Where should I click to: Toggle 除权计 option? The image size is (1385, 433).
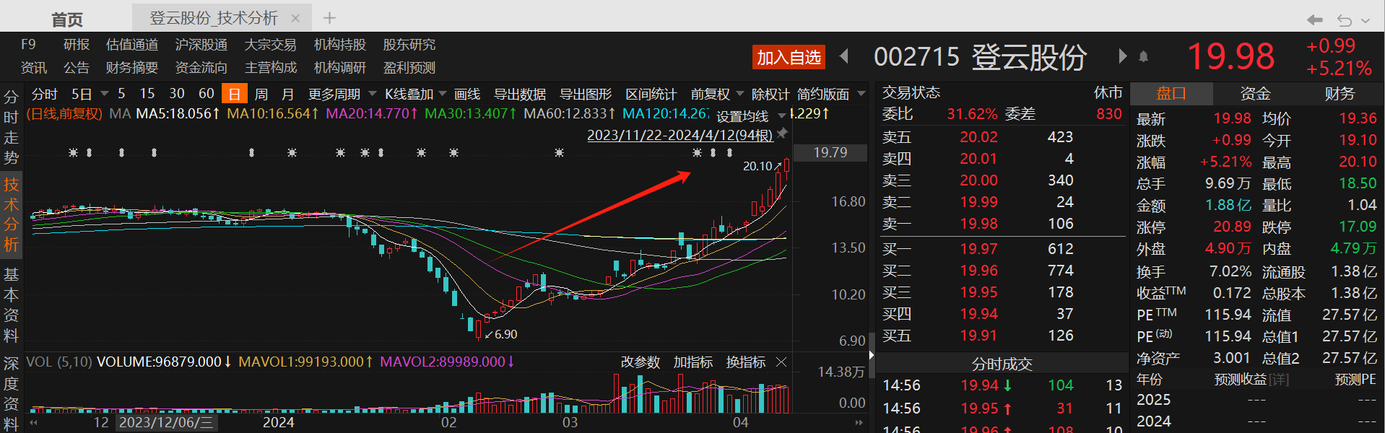pos(770,95)
